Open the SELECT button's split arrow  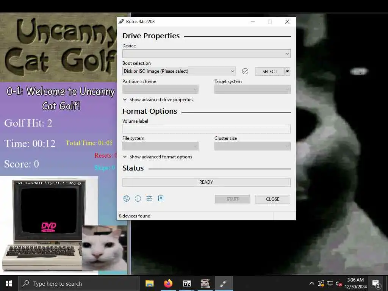click(x=287, y=72)
